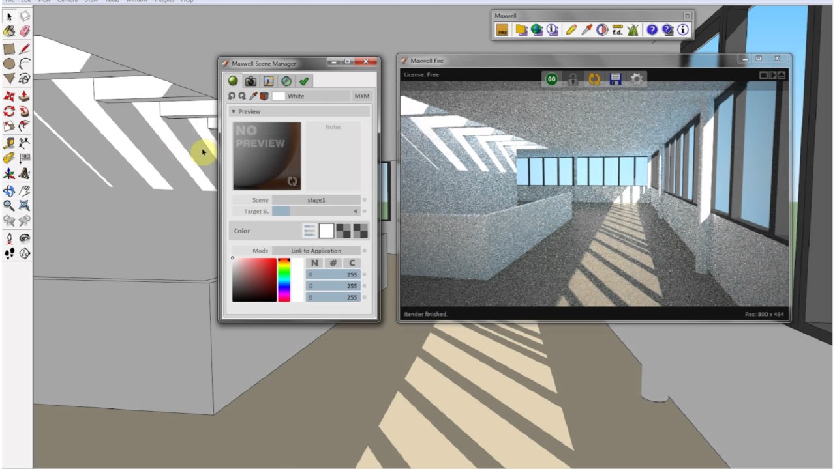Screen dimensions: 835x469
Task: Open Maxwell help via the question mark icon
Action: point(651,30)
